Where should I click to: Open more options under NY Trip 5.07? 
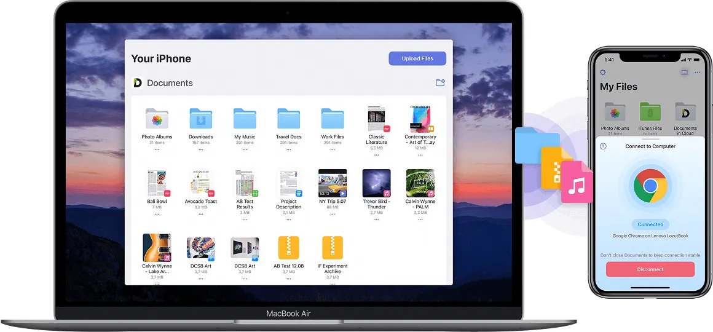(x=333, y=214)
